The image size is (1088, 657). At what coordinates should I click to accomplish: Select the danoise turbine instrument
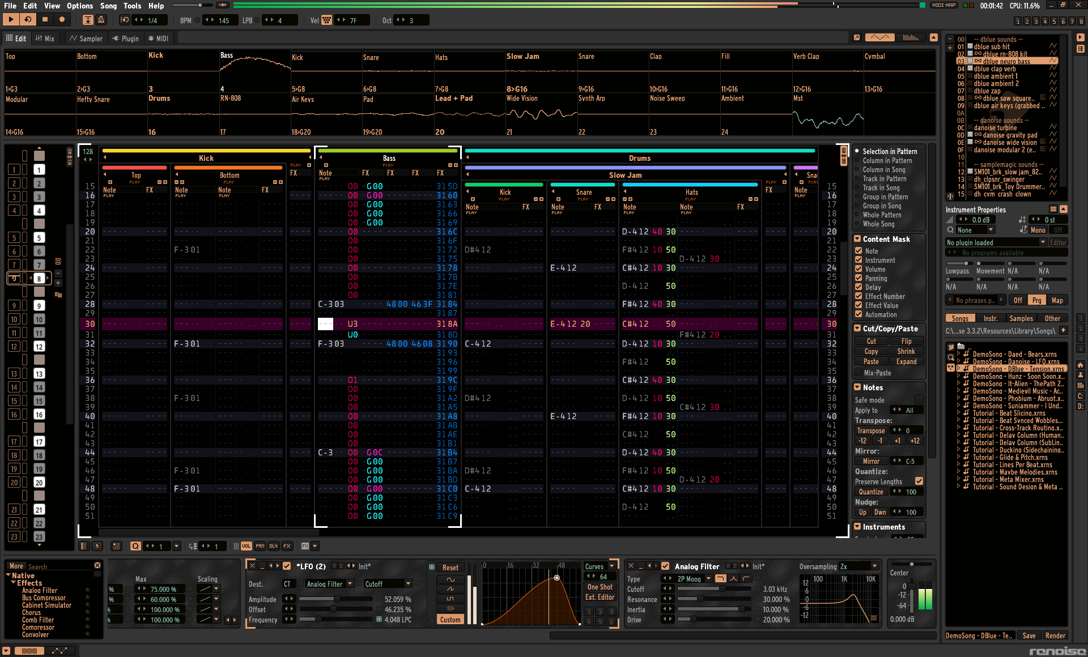[x=995, y=127]
